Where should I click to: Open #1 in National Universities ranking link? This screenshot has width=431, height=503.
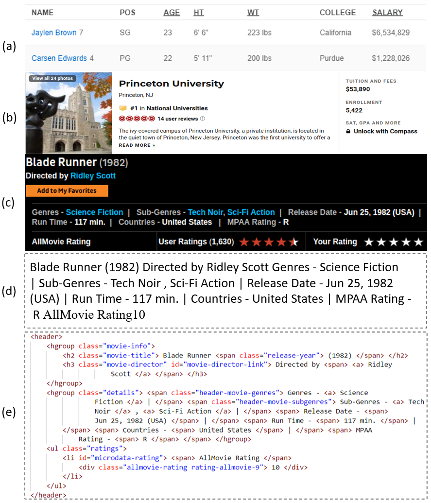169,108
